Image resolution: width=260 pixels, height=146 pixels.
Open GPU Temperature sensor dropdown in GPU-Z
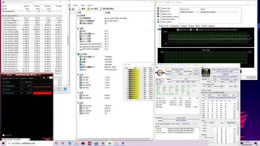21,86
